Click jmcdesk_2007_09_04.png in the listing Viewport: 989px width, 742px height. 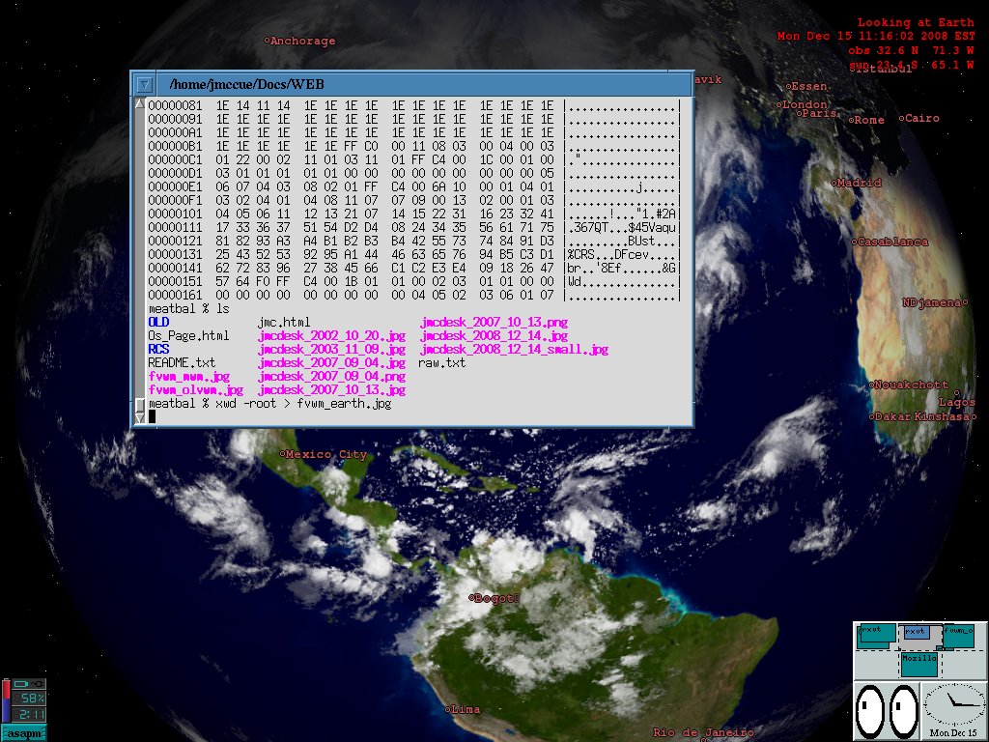(x=331, y=377)
